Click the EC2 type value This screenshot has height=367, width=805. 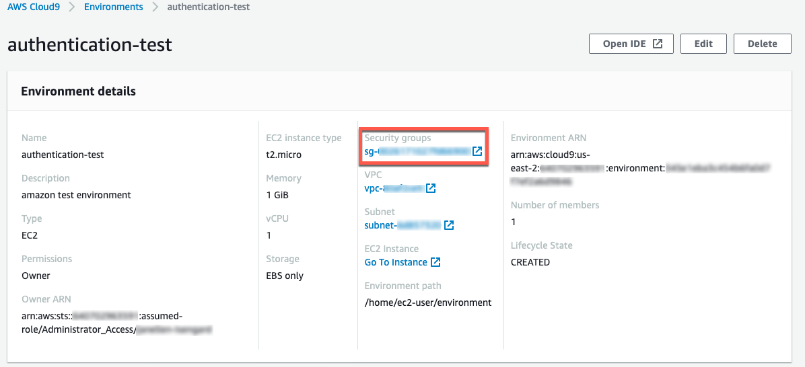(x=29, y=235)
